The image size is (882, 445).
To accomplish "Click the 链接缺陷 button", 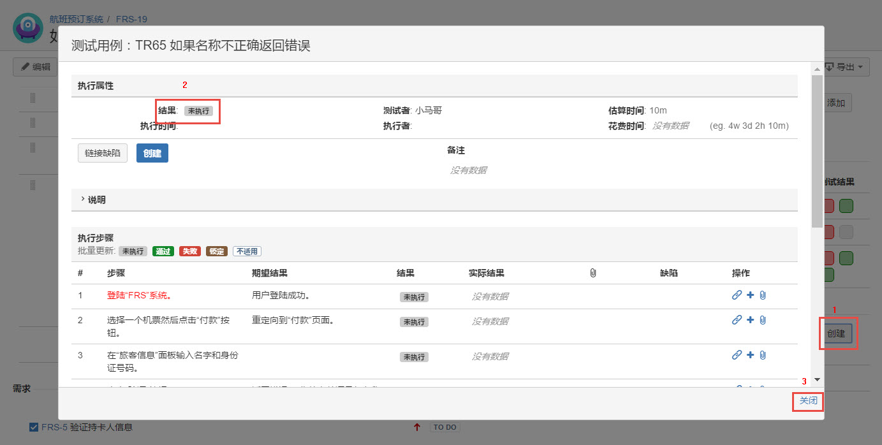I will point(103,153).
